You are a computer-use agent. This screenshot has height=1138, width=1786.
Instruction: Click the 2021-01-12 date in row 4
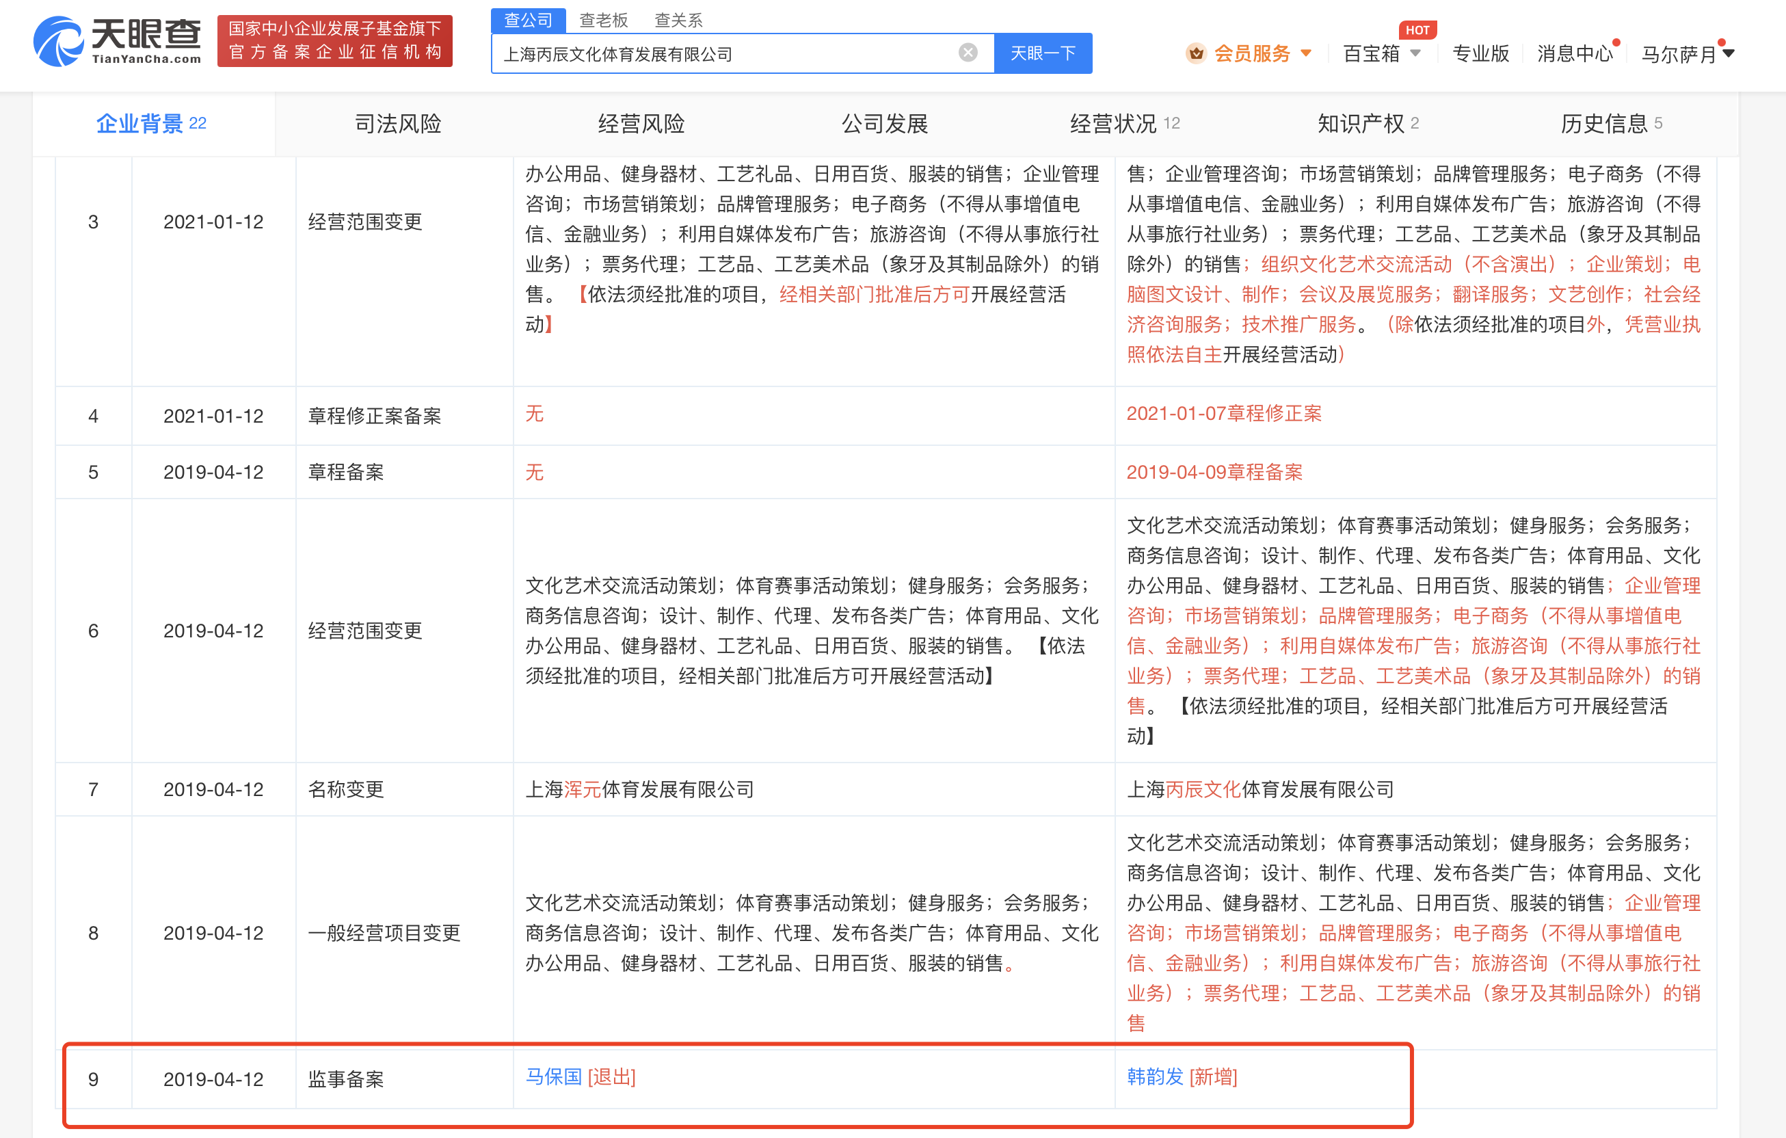coord(213,416)
